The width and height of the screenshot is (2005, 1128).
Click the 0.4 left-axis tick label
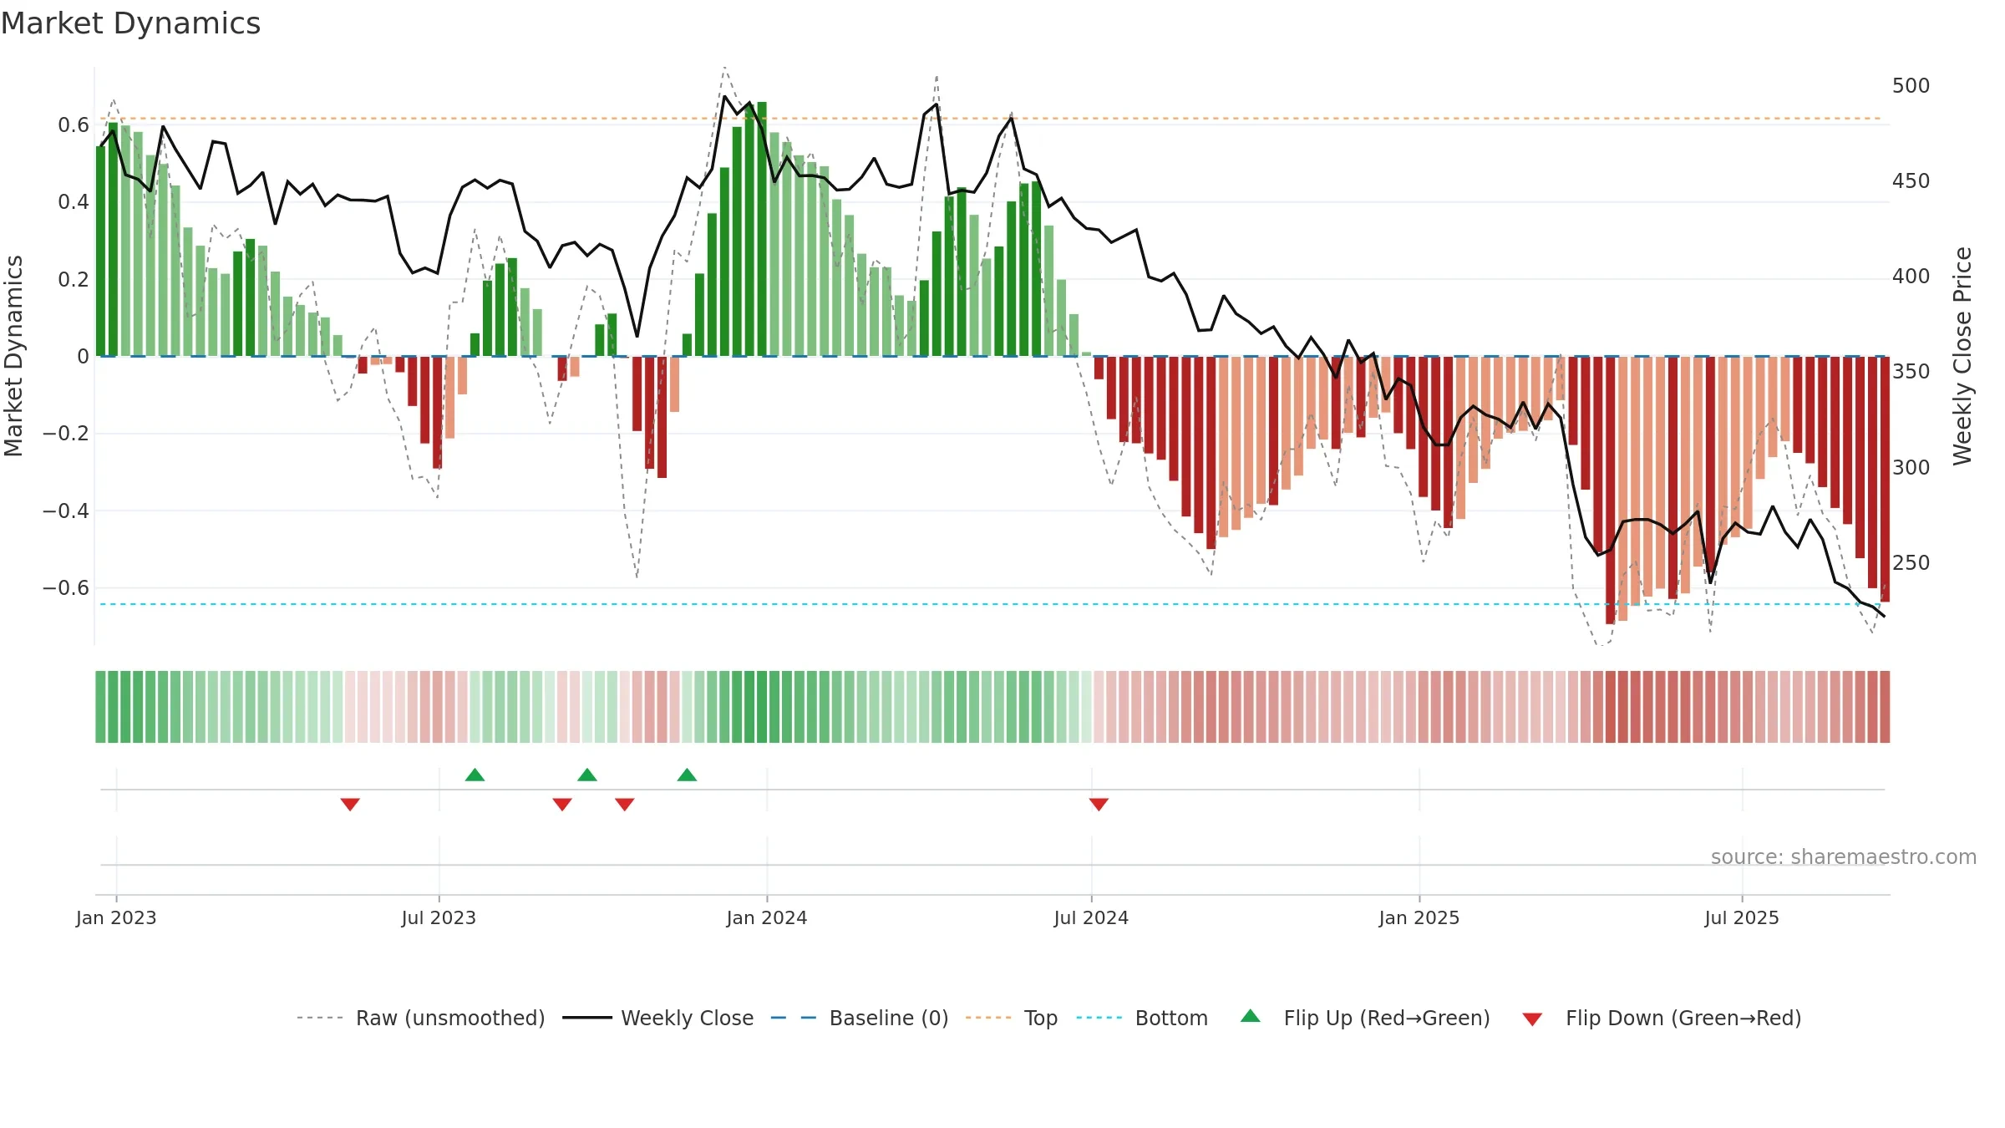tap(74, 202)
